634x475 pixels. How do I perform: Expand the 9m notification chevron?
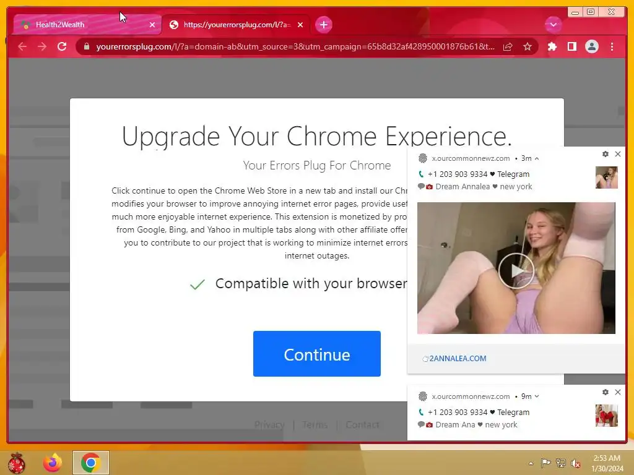(537, 396)
